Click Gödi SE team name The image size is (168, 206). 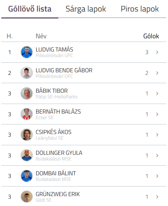pos(43,200)
